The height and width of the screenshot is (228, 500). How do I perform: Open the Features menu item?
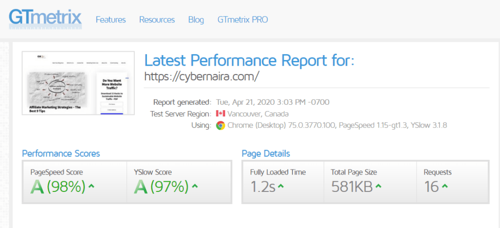pyautogui.click(x=110, y=20)
